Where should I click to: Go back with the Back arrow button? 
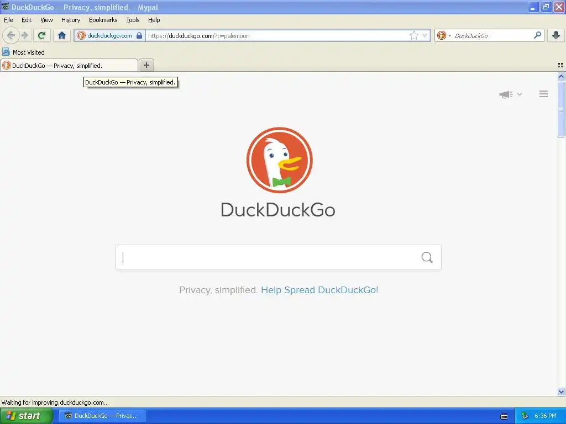11,35
